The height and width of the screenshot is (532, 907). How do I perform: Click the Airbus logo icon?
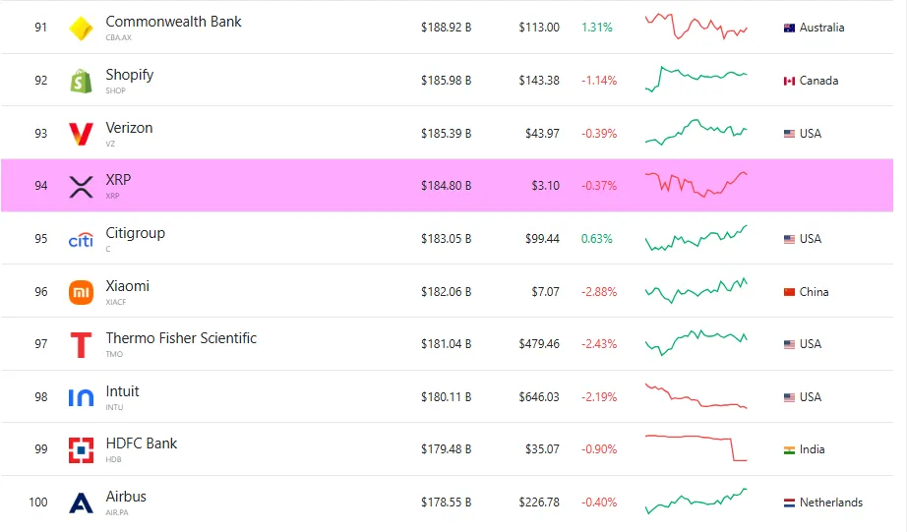[x=81, y=503]
